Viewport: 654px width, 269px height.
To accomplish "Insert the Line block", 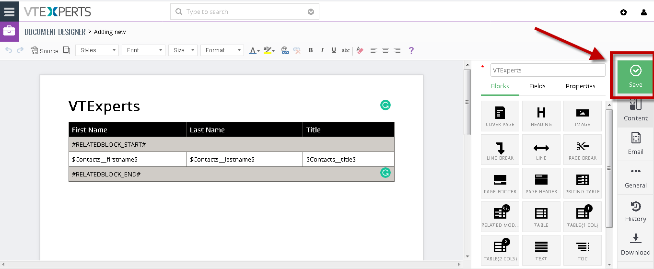I will click(x=541, y=150).
